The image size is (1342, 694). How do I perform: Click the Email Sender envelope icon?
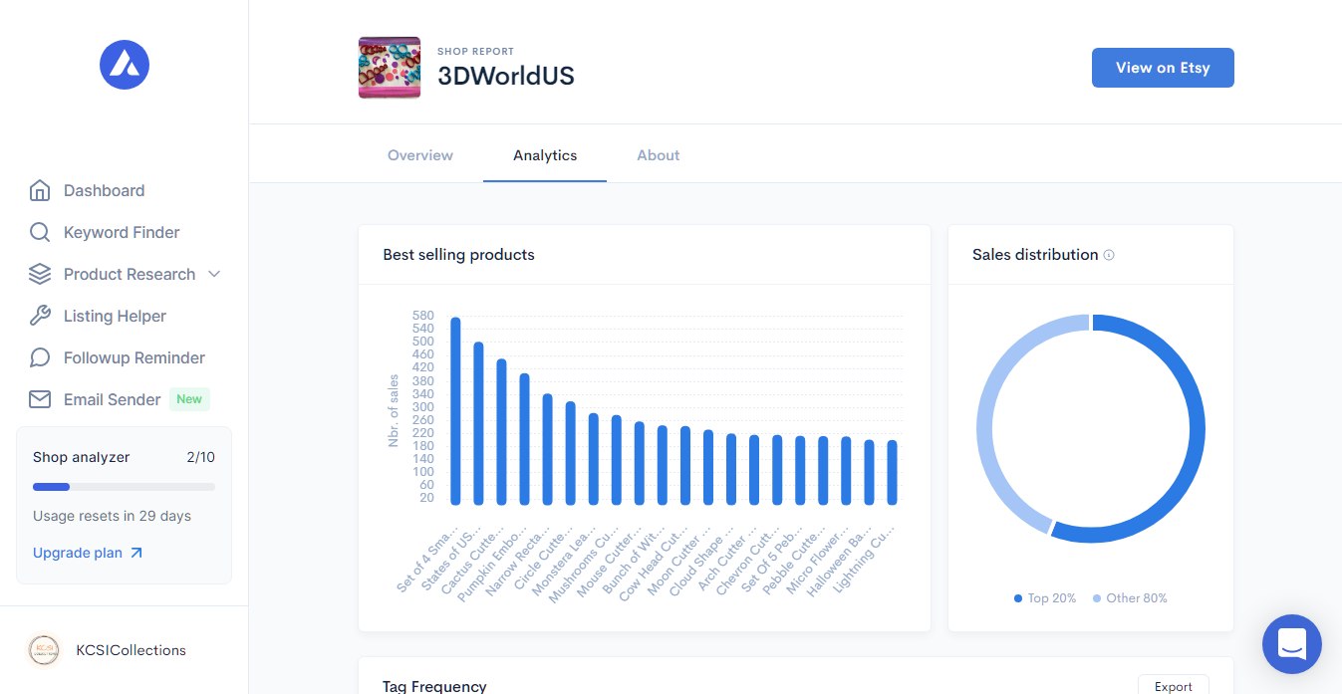click(x=40, y=399)
